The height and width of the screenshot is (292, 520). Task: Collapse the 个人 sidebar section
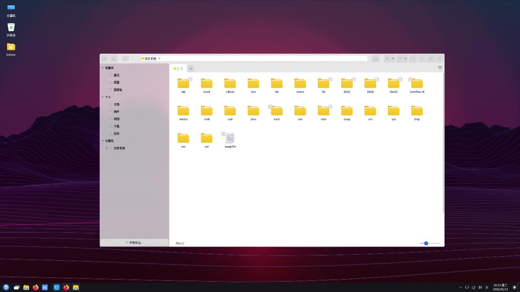[x=103, y=97]
